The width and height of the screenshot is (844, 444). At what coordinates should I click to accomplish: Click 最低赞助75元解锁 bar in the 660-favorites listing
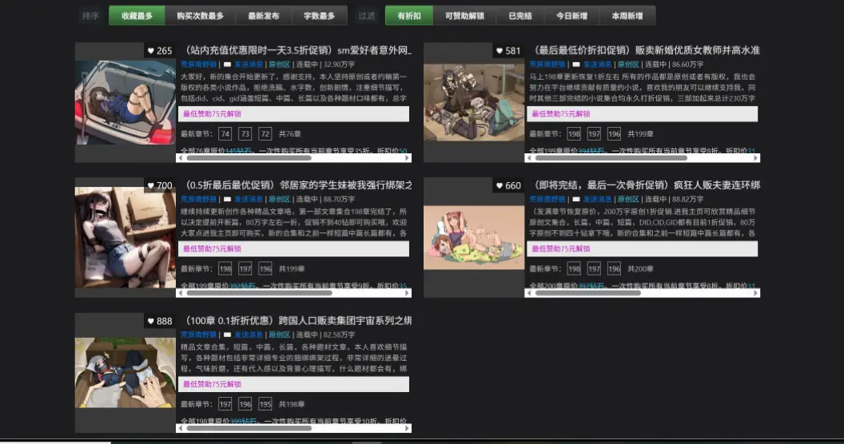tap(642, 249)
